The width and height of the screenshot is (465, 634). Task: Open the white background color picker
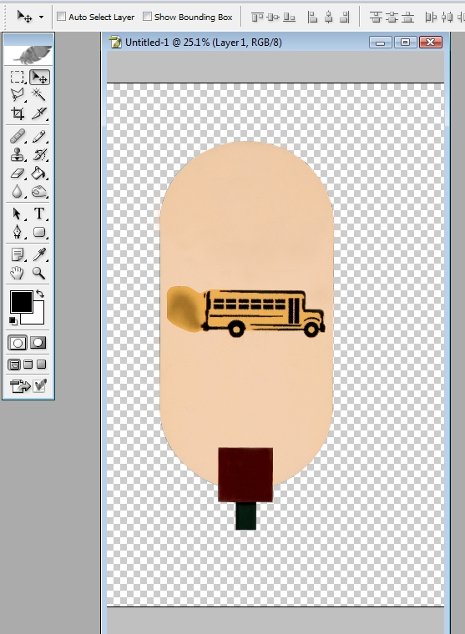click(x=38, y=318)
